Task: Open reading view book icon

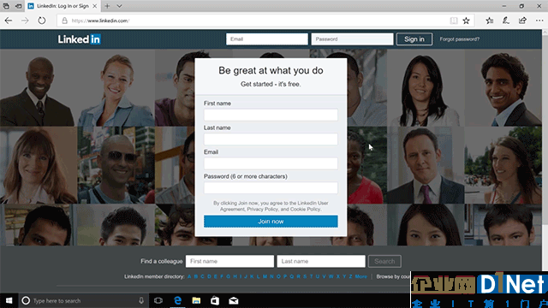Action: (454, 21)
